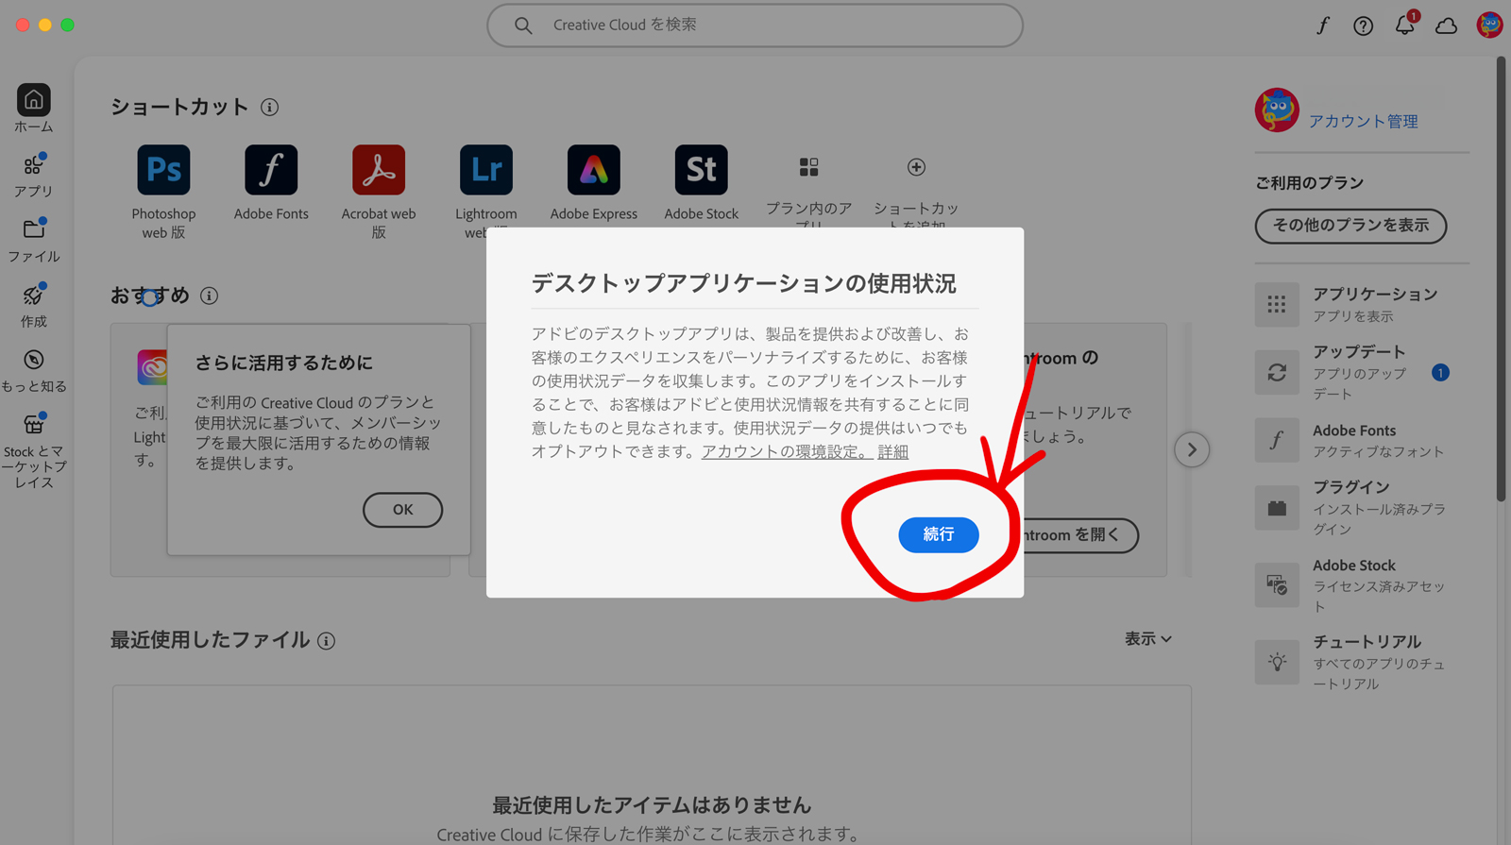This screenshot has width=1511, height=845.
Task: Open Acrobat web shortcut icon
Action: (379, 170)
